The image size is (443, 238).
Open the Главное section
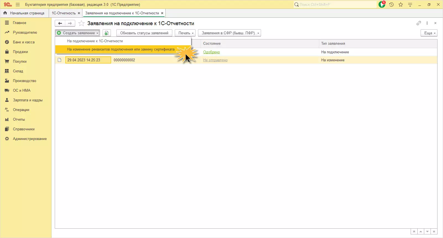tap(19, 23)
